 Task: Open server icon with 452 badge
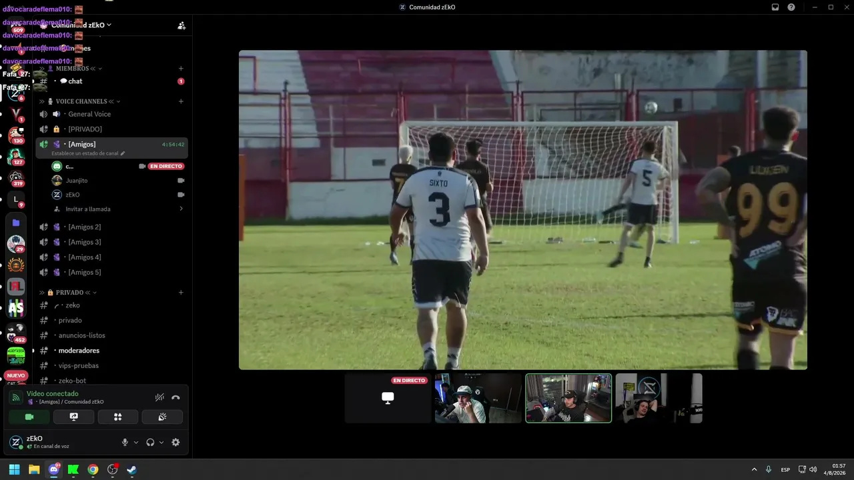[x=16, y=331]
